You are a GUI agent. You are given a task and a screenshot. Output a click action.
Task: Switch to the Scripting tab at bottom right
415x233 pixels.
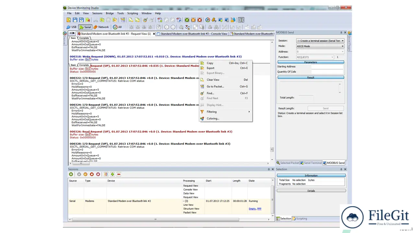(x=300, y=218)
